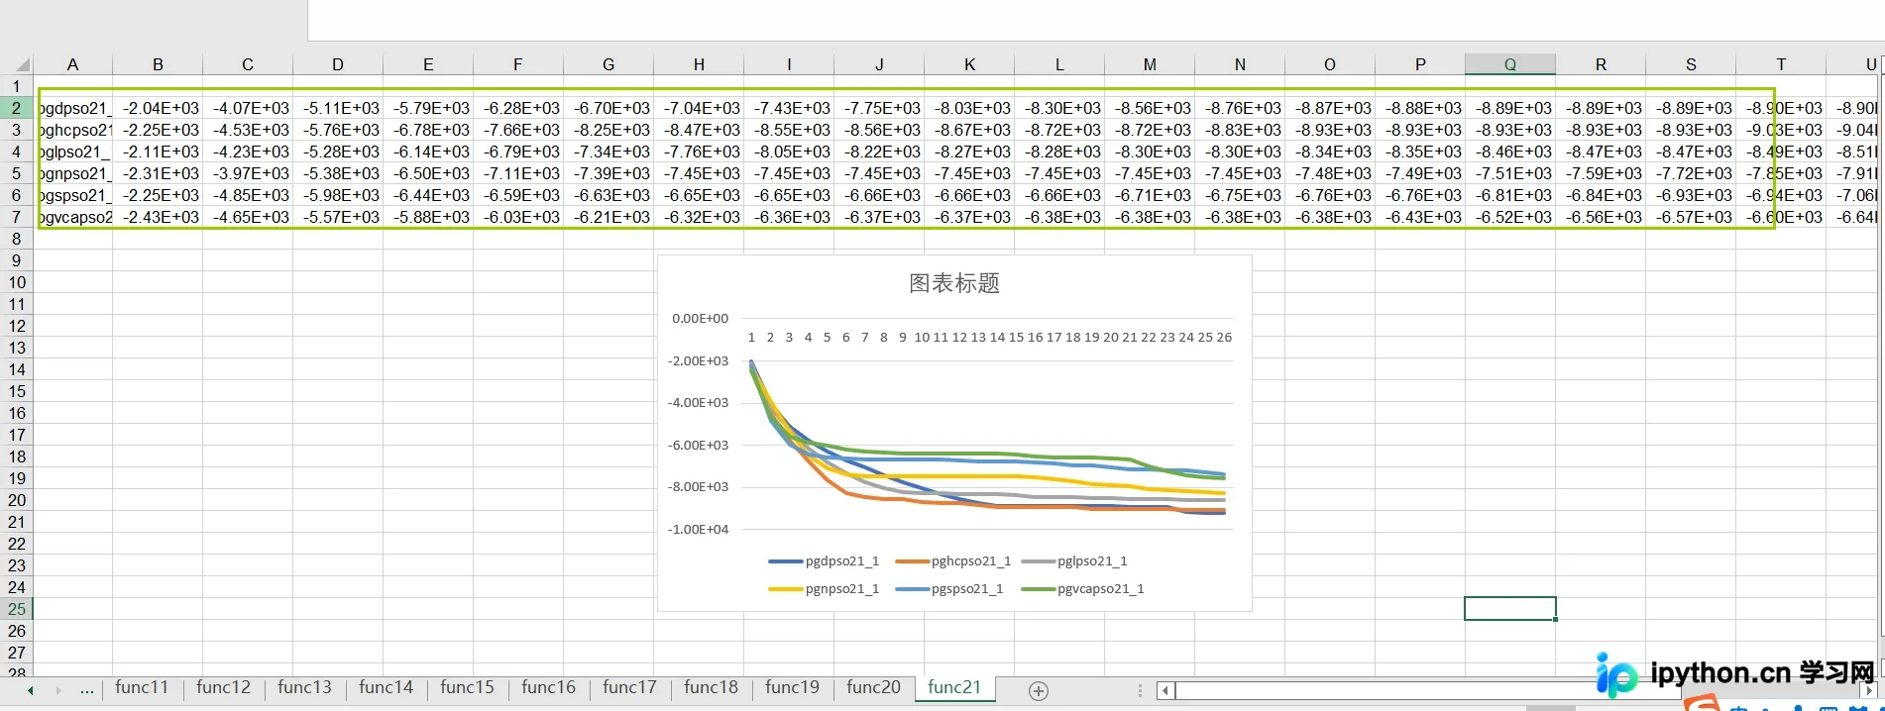Select row 25 header
Screen dimensions: 1885x711
16,609
